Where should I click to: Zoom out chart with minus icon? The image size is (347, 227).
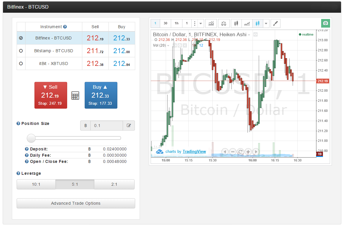tap(233, 152)
